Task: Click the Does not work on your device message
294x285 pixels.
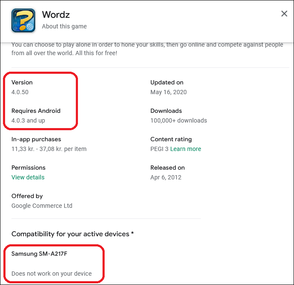Action: tap(52, 274)
